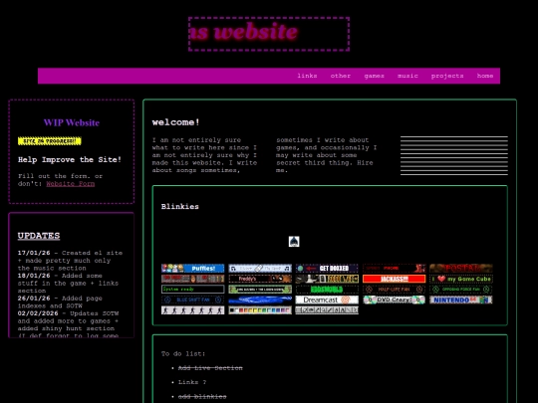538x403 pixels.
Task: Click the NINTENDO 64 blinkie
Action: point(461,300)
